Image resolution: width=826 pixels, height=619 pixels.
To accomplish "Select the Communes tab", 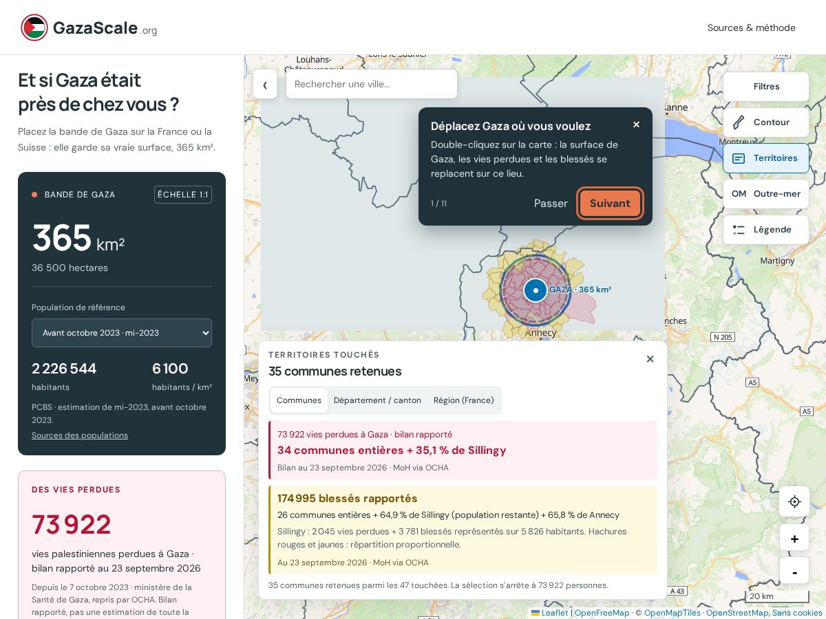I will (299, 400).
